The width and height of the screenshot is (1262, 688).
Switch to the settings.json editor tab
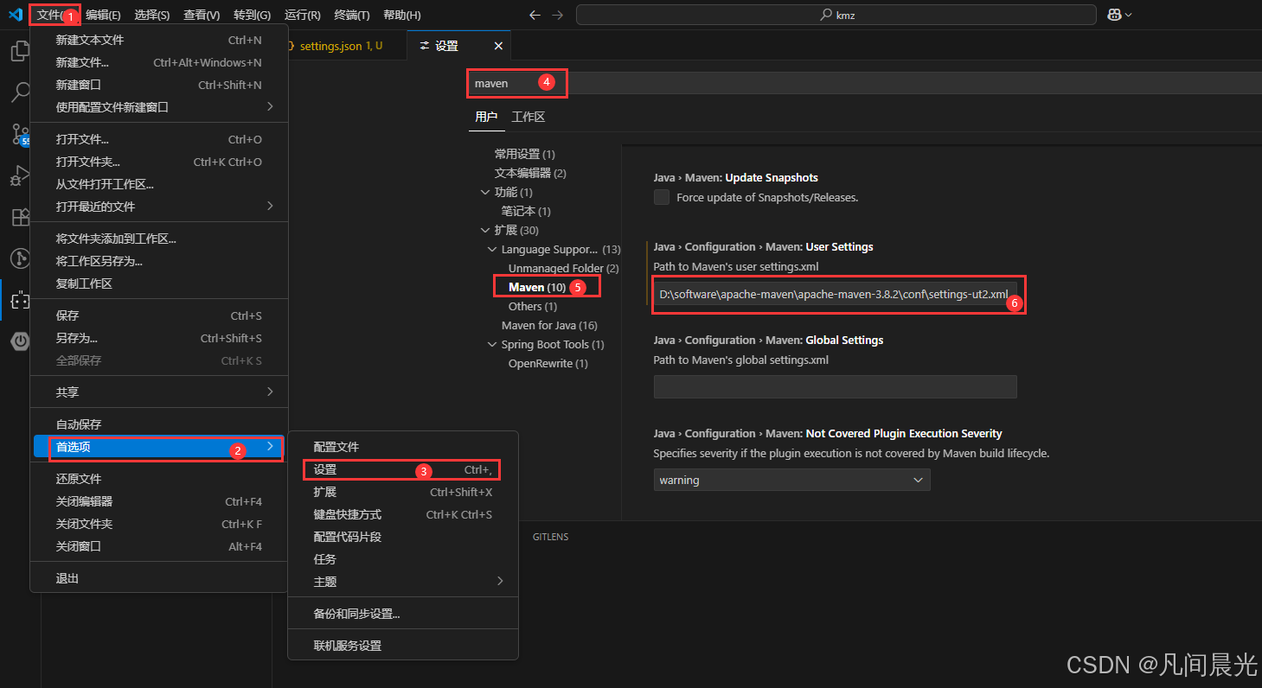340,46
